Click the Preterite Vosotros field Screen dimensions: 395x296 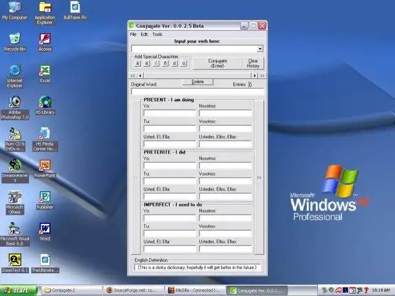pyautogui.click(x=225, y=181)
